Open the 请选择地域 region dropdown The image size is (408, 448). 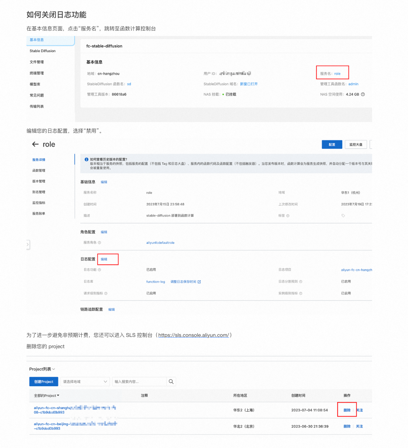(85, 382)
